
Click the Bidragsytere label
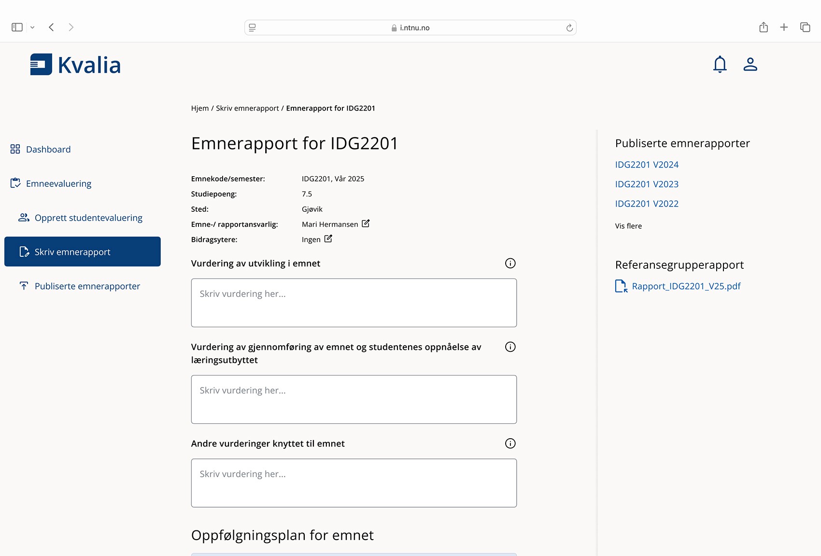tap(214, 239)
